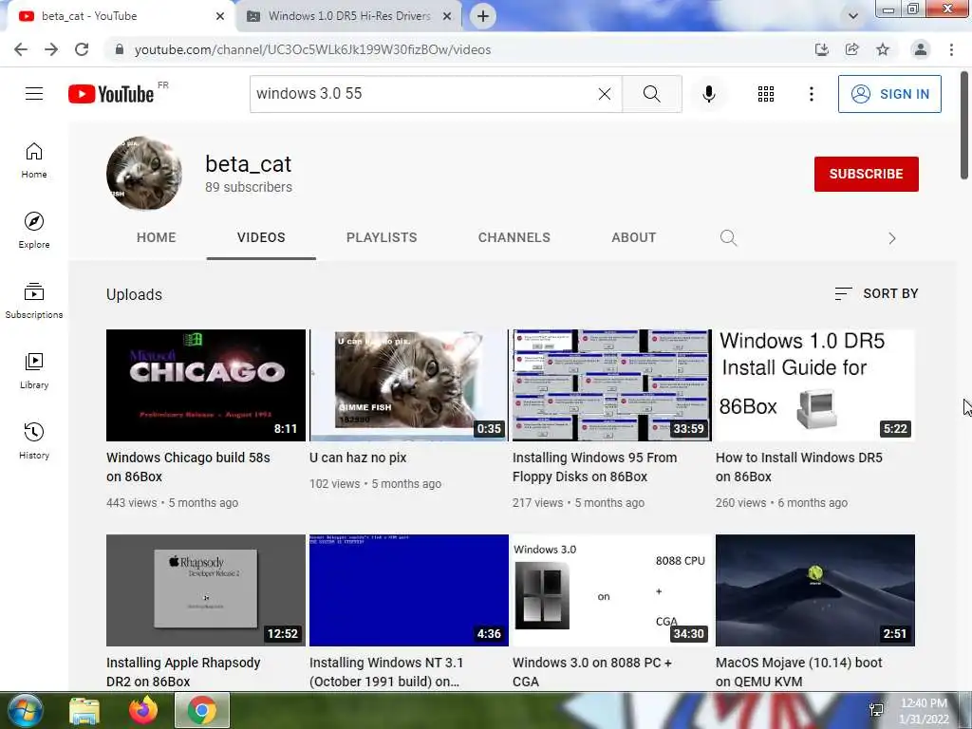Open Explore in the sidebar
972x729 pixels.
click(x=34, y=230)
